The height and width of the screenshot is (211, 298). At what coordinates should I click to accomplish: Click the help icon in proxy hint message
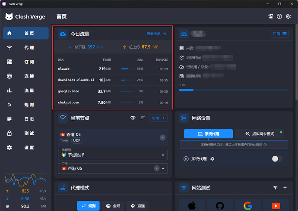(265, 145)
